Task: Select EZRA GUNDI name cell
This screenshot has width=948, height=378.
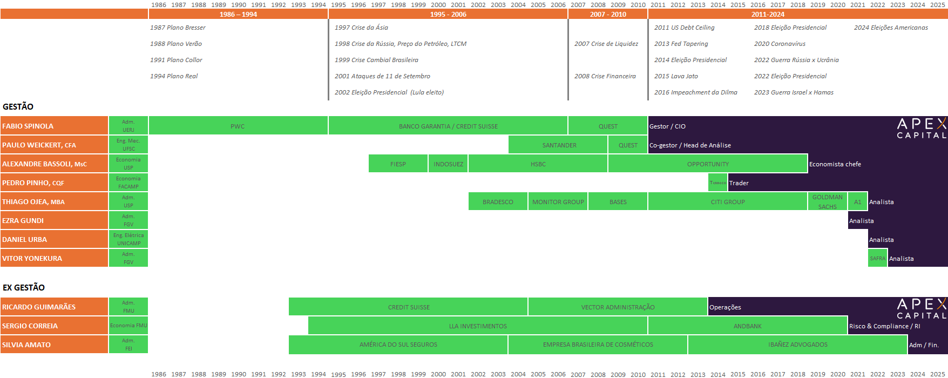Action: pyautogui.click(x=54, y=220)
